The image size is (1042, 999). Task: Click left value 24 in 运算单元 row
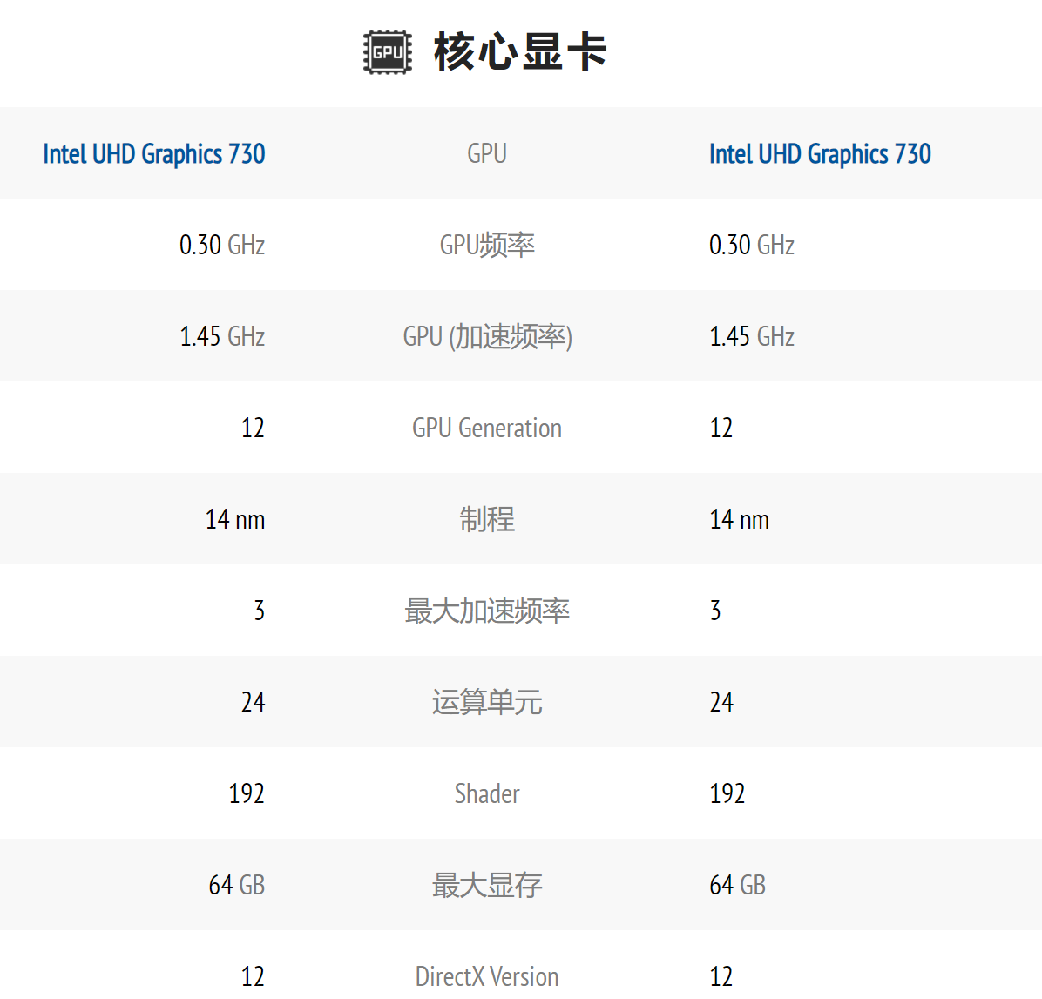(x=254, y=703)
